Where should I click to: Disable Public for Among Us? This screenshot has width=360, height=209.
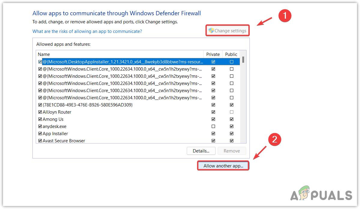232,119
